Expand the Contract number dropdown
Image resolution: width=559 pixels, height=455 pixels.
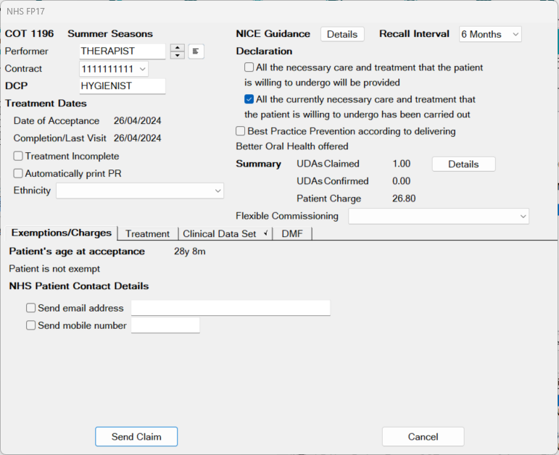click(x=114, y=69)
